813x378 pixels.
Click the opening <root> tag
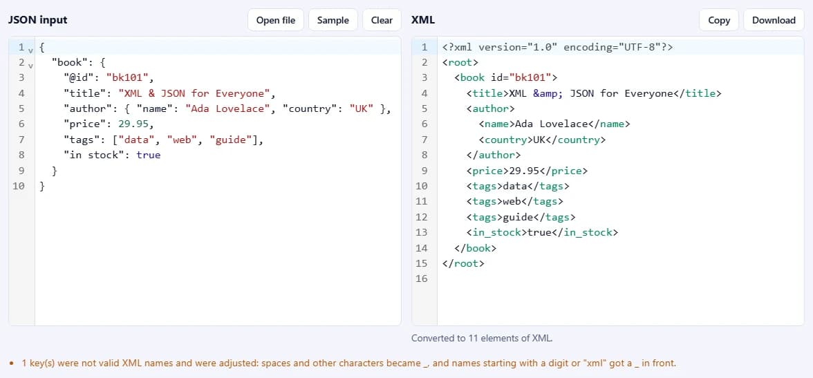(460, 63)
